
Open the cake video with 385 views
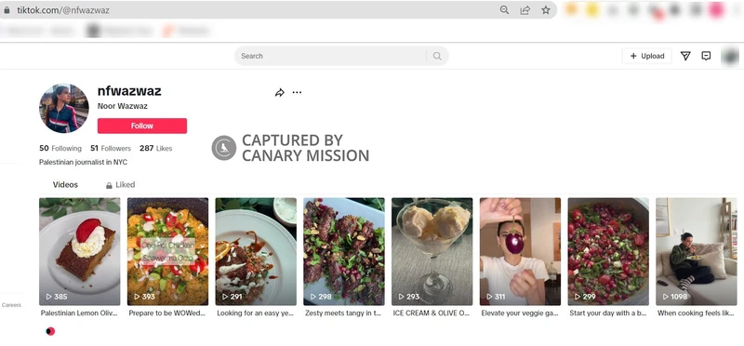click(80, 251)
